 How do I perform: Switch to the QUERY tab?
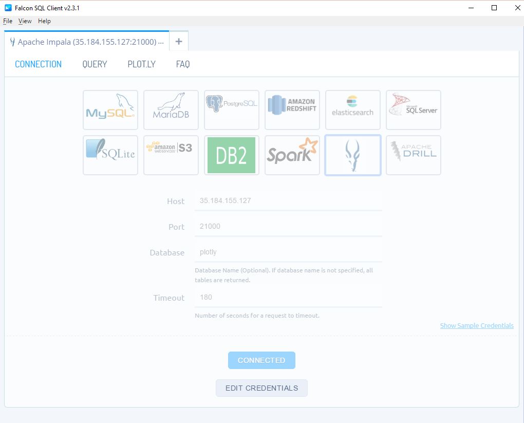[95, 64]
